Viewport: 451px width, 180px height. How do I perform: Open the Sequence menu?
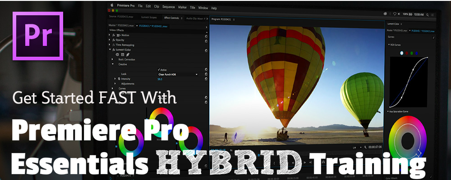coord(169,7)
